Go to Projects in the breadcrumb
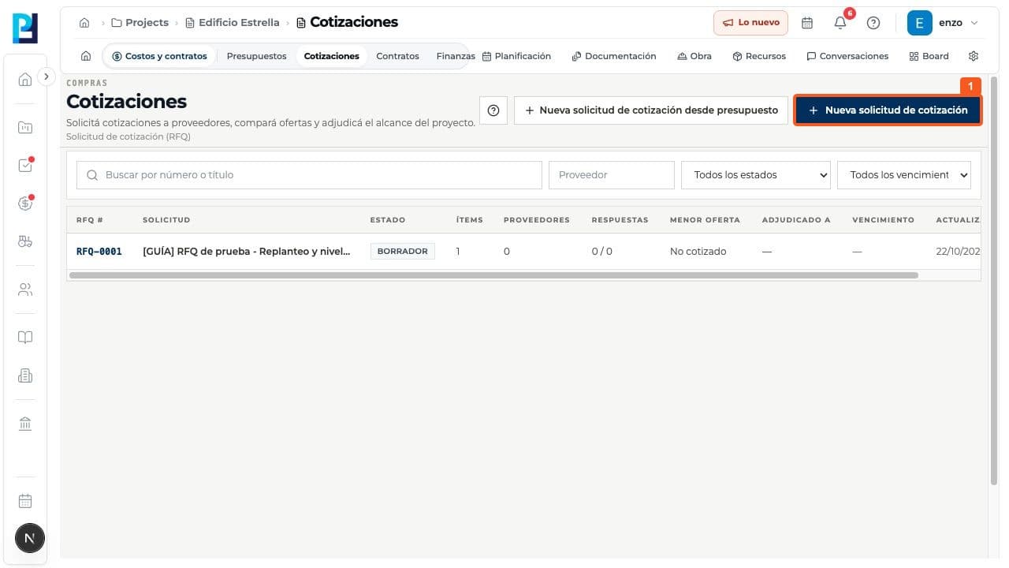This screenshot has height=568, width=1009. tap(140, 23)
